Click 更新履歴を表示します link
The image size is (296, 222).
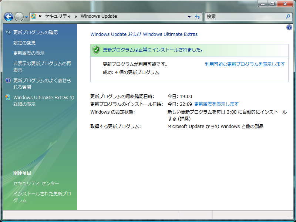pyautogui.click(x=216, y=104)
